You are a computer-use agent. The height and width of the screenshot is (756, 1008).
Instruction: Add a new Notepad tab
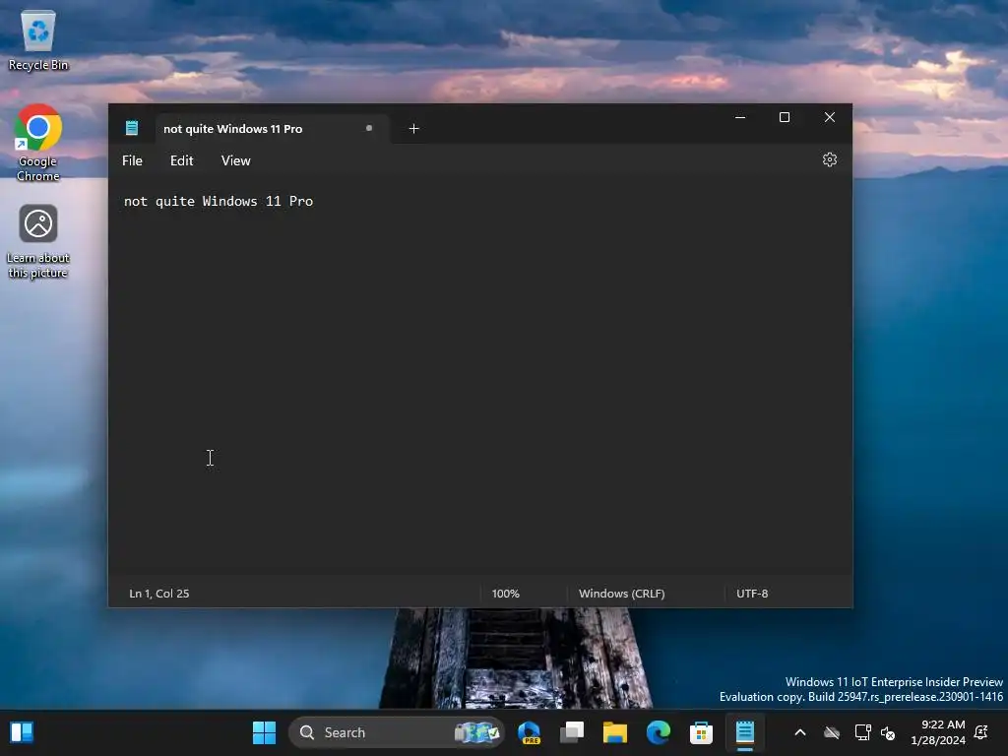(x=414, y=129)
